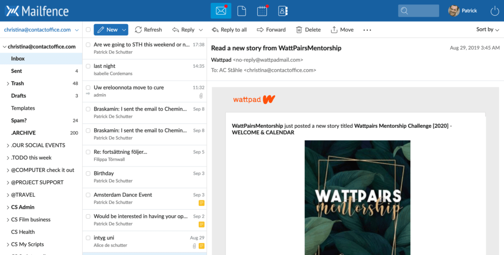Expand the Sort by dropdown
This screenshot has height=255, width=504.
coord(488,29)
